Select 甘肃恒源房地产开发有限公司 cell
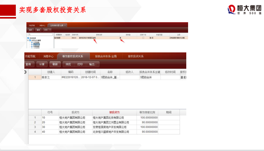This screenshot has height=151, width=264. tap(115, 127)
